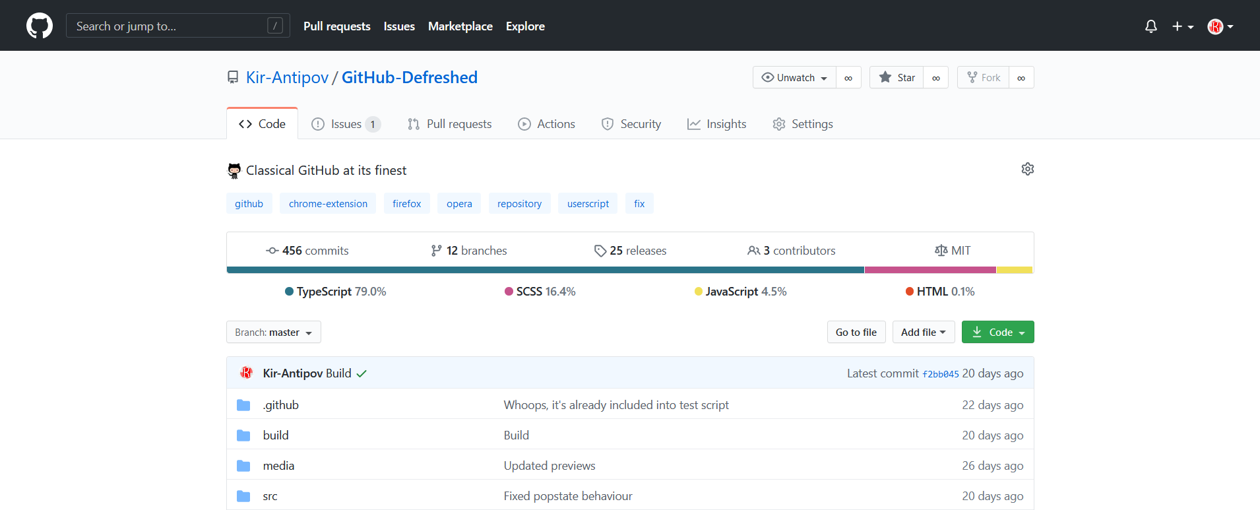This screenshot has width=1260, height=510.
Task: Check the green build status checkmark
Action: point(362,373)
